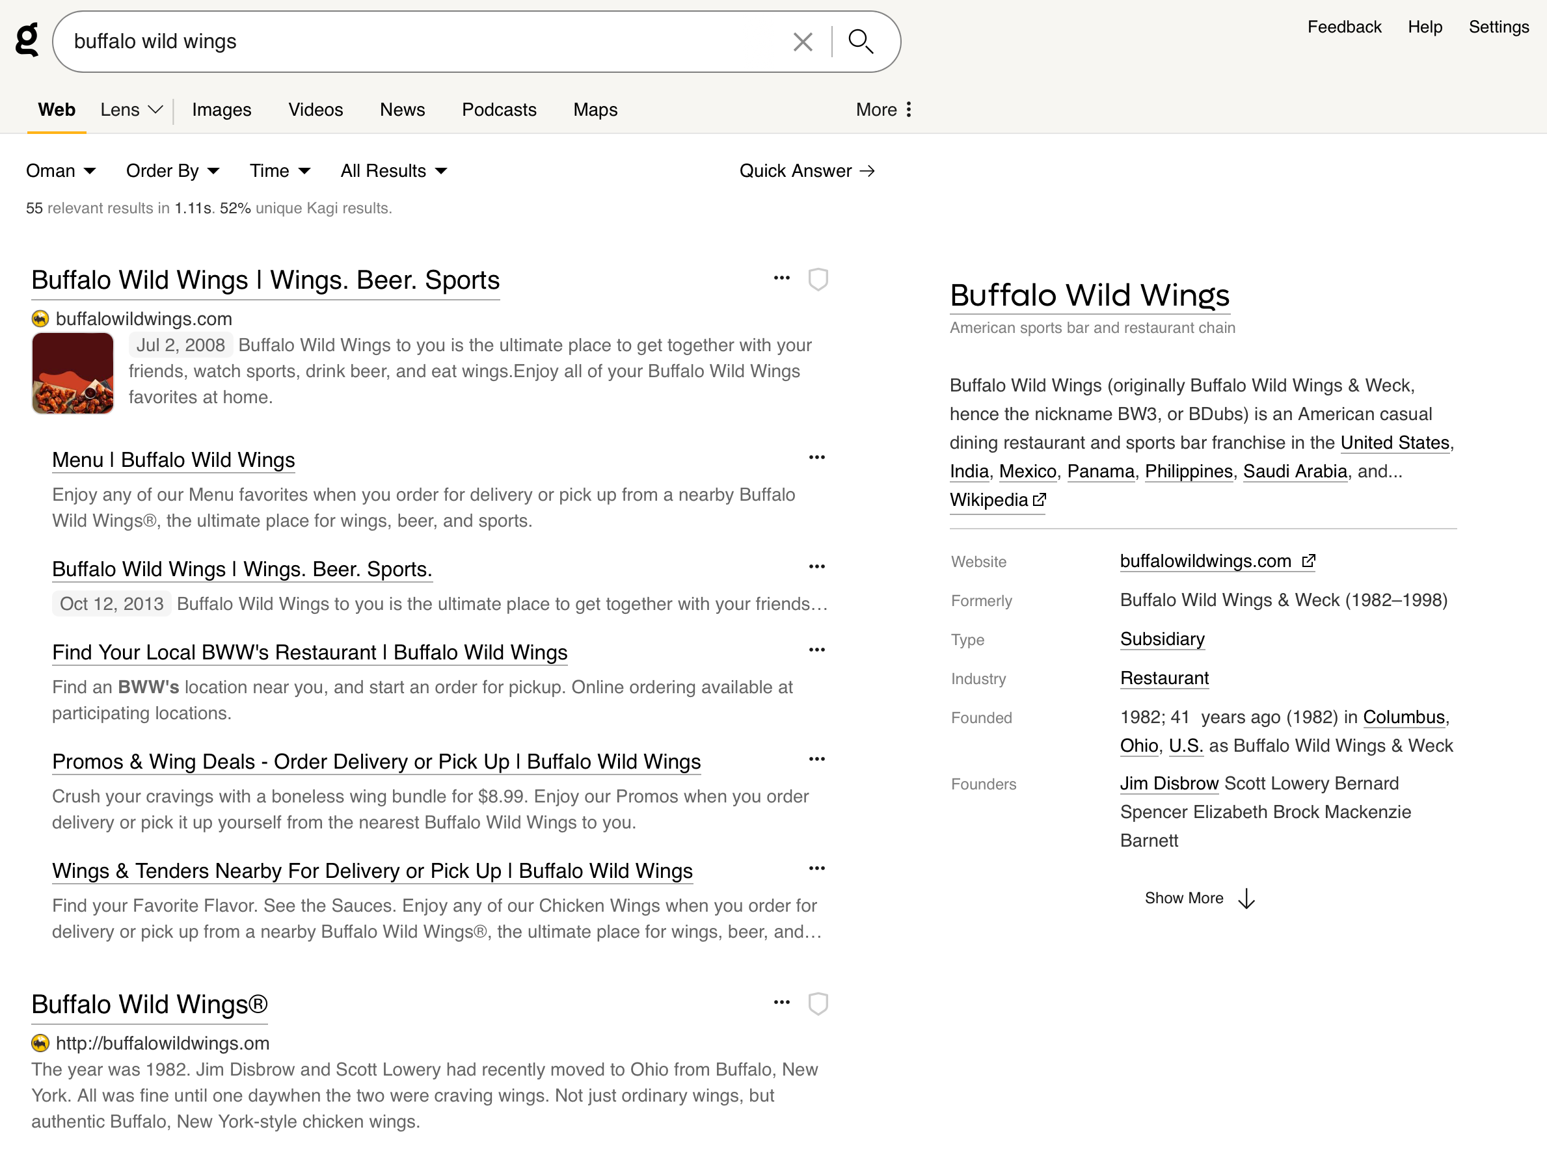This screenshot has height=1151, width=1547.
Task: Follow the Jim Disbrow founder link
Action: pyautogui.click(x=1169, y=784)
